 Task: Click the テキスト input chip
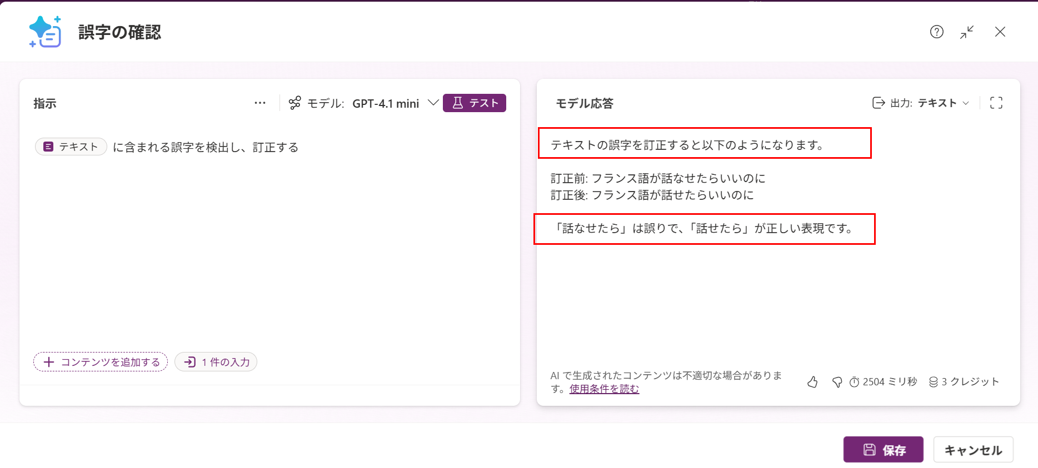tap(71, 147)
